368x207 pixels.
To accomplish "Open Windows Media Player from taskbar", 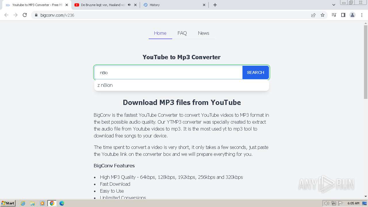I will tap(42, 203).
